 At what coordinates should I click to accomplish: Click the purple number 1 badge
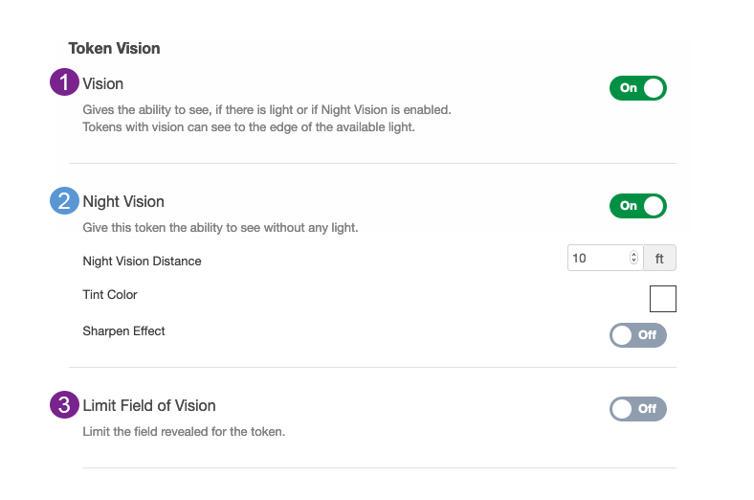click(64, 83)
